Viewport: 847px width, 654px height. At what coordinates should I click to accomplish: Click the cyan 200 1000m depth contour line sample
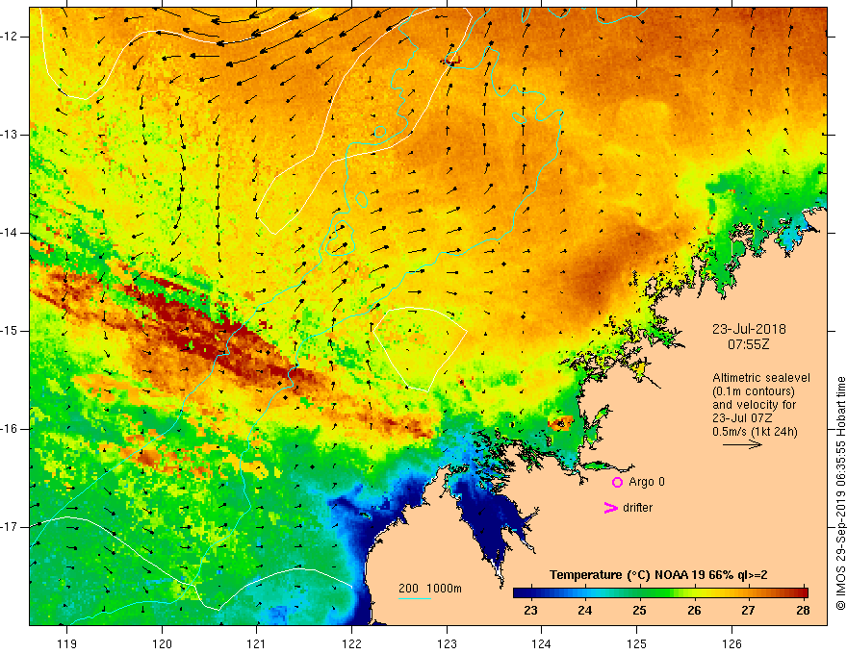point(415,598)
